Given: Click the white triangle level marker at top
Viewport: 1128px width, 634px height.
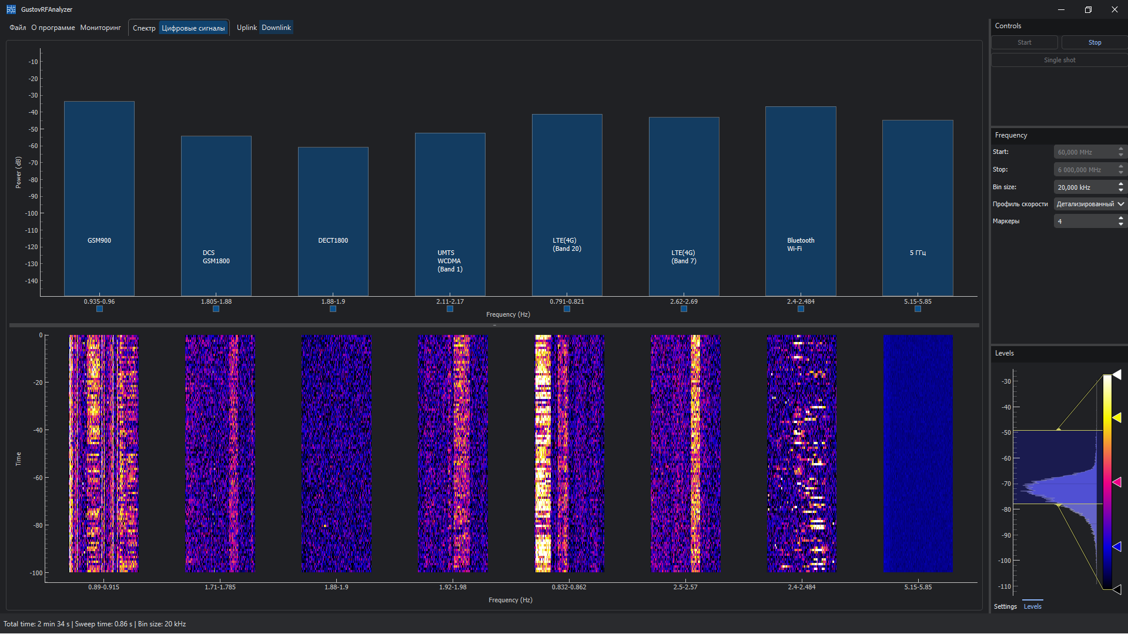Looking at the screenshot, I should [x=1117, y=374].
